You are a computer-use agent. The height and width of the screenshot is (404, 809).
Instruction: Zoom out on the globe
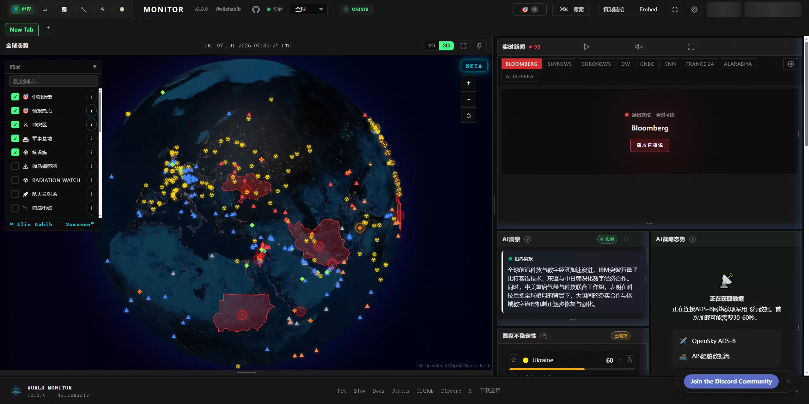pyautogui.click(x=469, y=99)
